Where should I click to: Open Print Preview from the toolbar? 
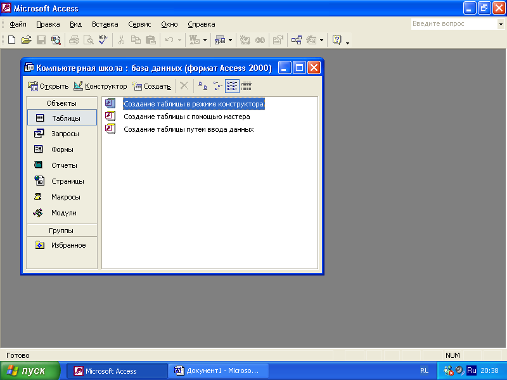(88, 40)
